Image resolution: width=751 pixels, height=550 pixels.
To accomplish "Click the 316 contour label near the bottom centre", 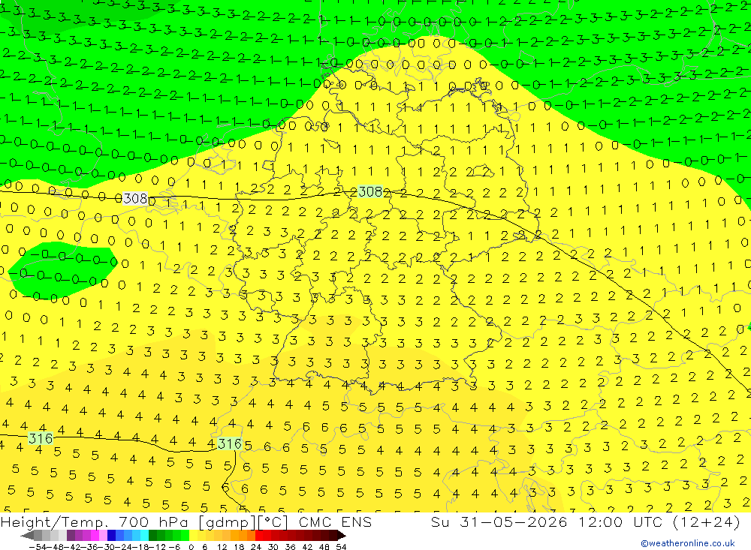I will coord(230,443).
